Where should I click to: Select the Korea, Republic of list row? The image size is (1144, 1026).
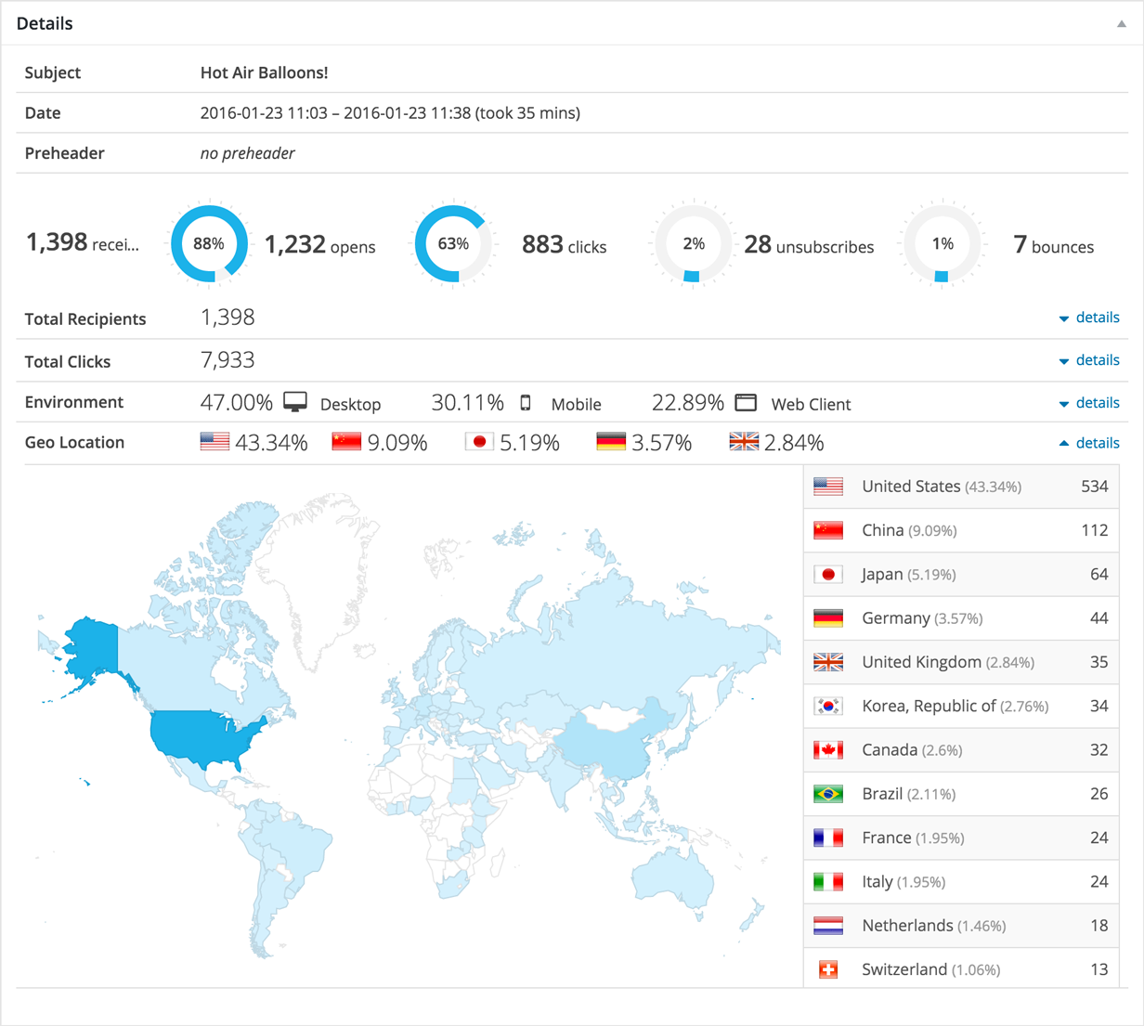click(x=960, y=706)
